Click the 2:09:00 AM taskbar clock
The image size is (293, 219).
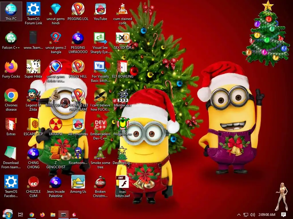tap(267, 215)
